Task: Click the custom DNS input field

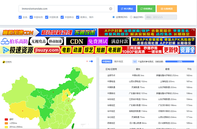Action: click(161, 17)
